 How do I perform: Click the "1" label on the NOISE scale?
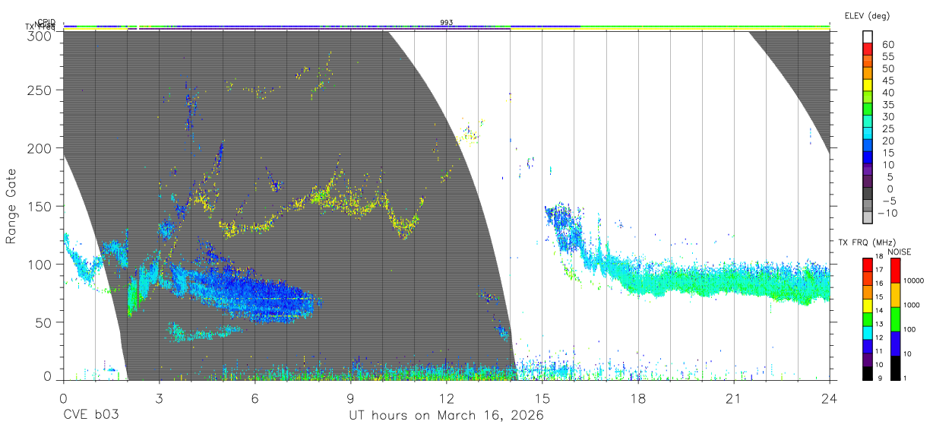905,378
